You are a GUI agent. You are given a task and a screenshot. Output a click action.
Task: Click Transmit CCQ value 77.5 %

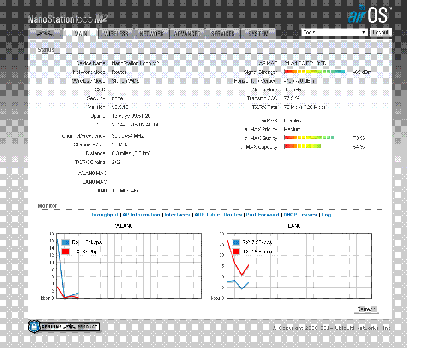pyautogui.click(x=292, y=98)
